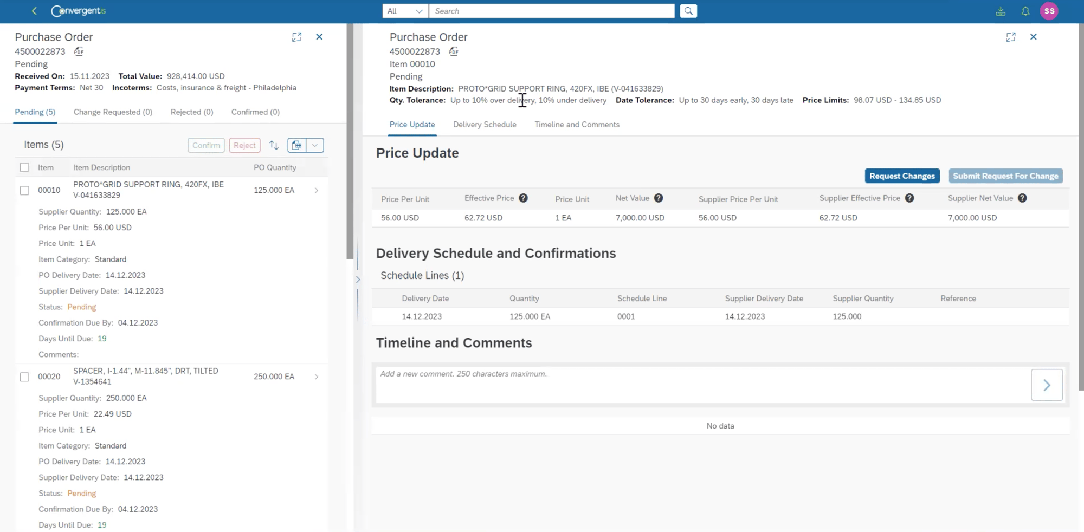Open notifications bell

coord(1025,11)
